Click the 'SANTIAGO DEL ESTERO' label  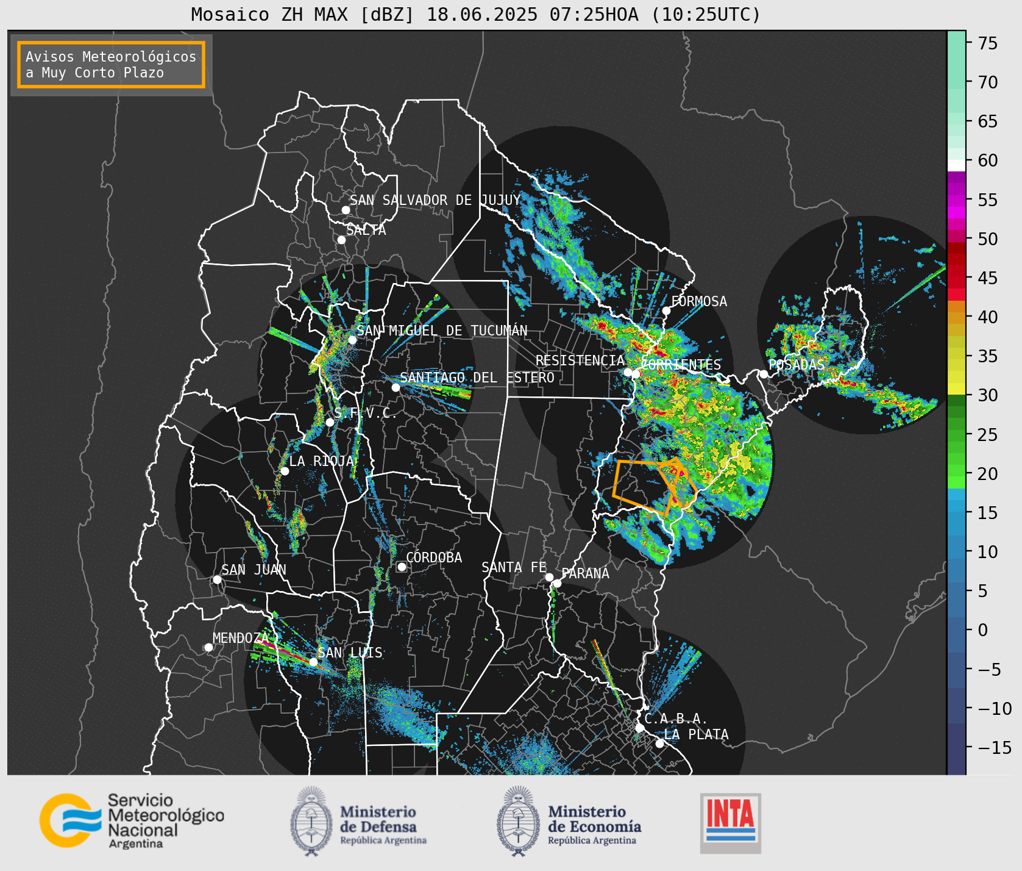tap(477, 378)
